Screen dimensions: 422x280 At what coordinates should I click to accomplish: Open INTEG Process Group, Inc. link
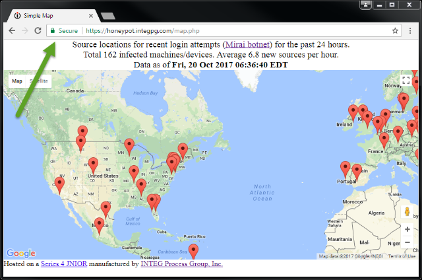pyautogui.click(x=182, y=264)
